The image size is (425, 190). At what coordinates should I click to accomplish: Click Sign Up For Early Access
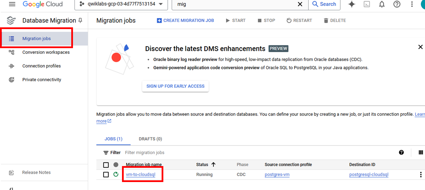click(175, 86)
